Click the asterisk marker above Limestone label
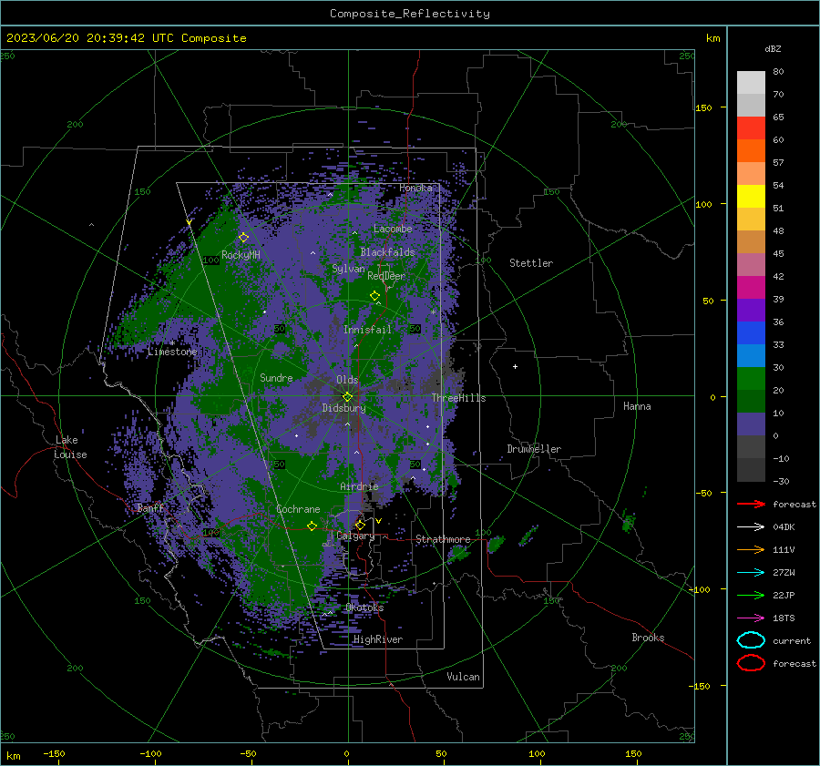This screenshot has height=766, width=820. (172, 343)
